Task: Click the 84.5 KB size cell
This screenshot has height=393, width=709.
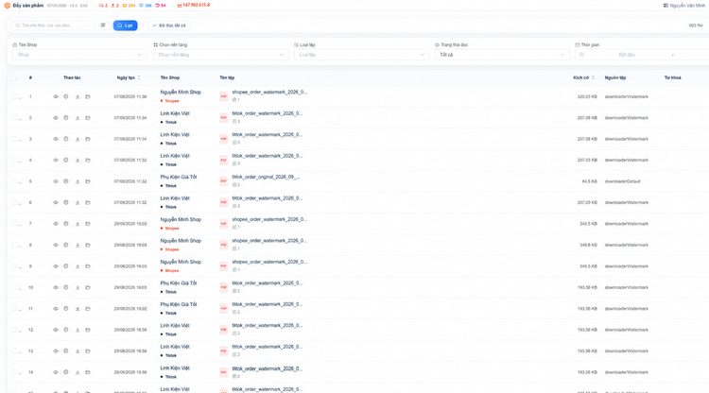Action: pos(589,181)
